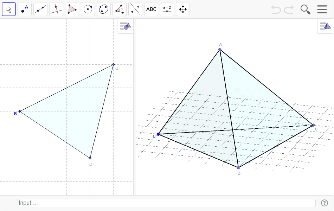Select the Slider a=2 tool
Screen dimensions: 334x211
coord(167,9)
